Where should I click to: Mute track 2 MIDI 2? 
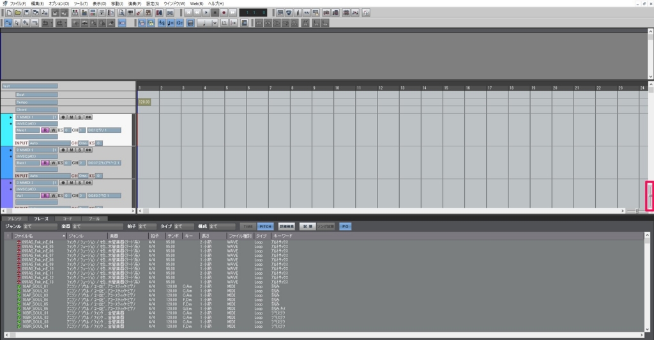(72, 150)
